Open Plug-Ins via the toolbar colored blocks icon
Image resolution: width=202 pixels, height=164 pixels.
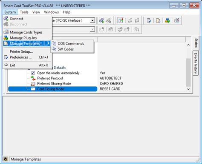coord(167,20)
